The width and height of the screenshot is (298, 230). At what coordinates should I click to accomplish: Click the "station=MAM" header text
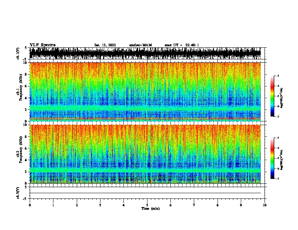[140, 45]
